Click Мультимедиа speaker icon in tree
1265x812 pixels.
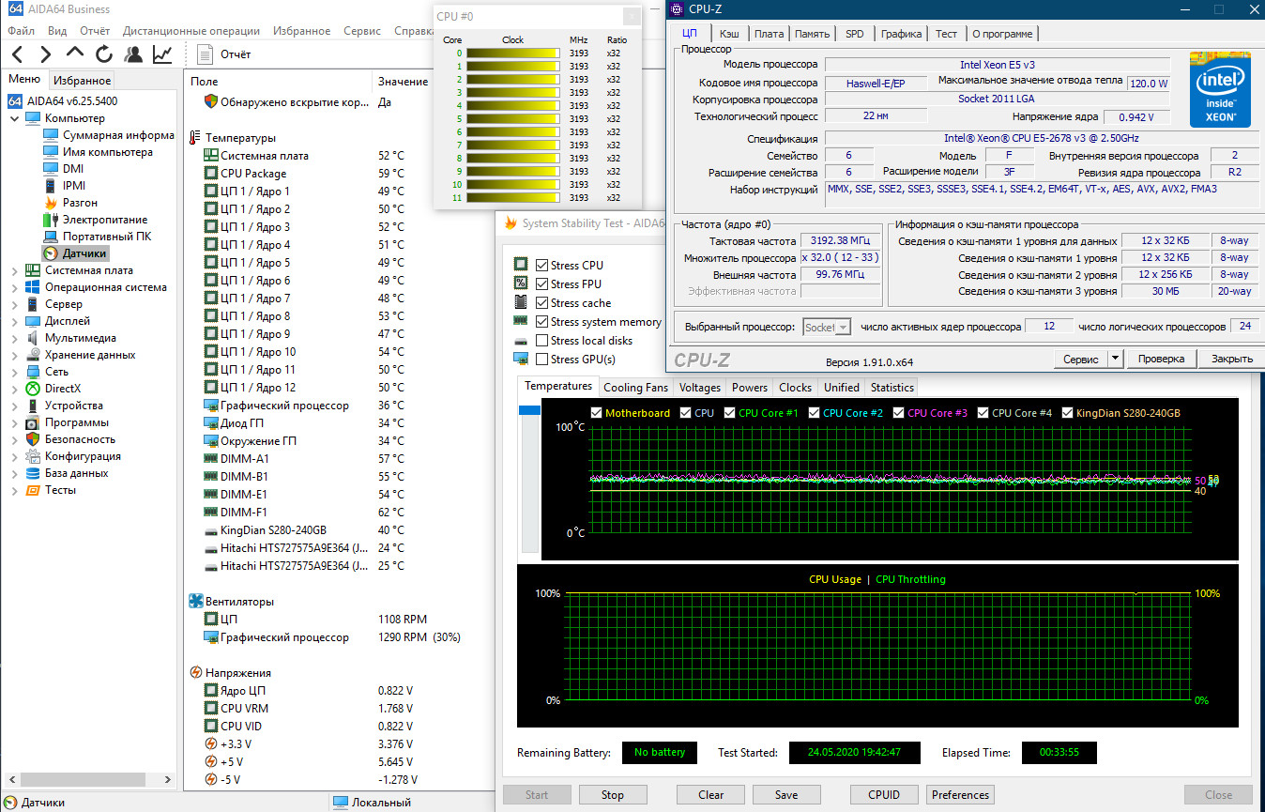pos(33,338)
